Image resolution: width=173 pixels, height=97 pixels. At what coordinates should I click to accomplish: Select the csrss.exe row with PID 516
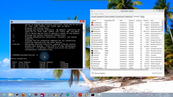[x=127, y=57]
